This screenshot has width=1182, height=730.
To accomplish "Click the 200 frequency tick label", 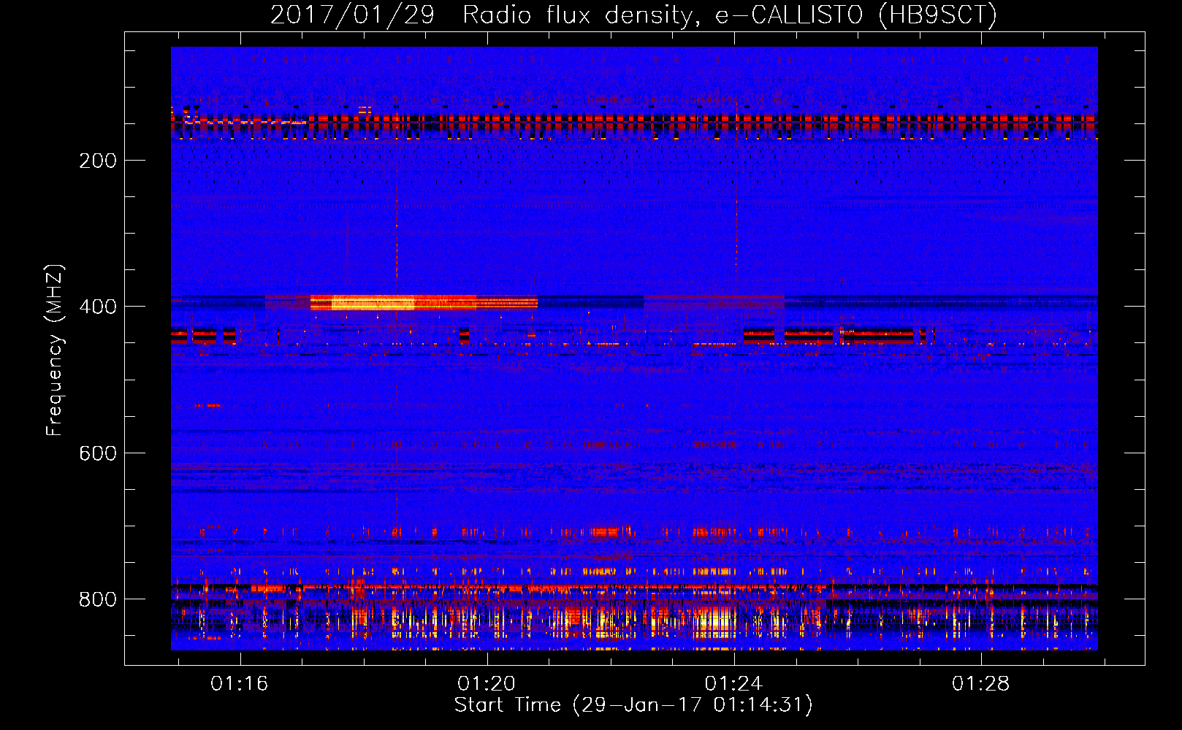I will point(98,161).
